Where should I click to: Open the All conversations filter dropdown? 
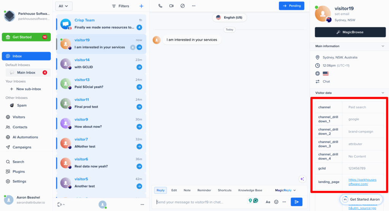pos(63,6)
